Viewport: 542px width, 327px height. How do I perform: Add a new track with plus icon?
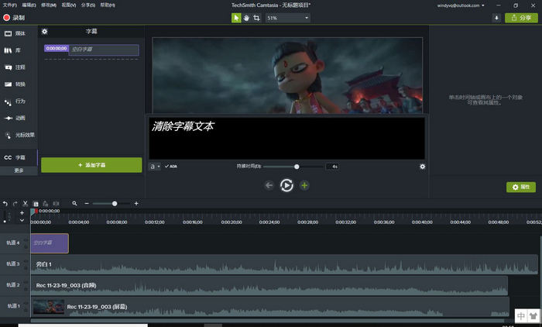[22, 213]
